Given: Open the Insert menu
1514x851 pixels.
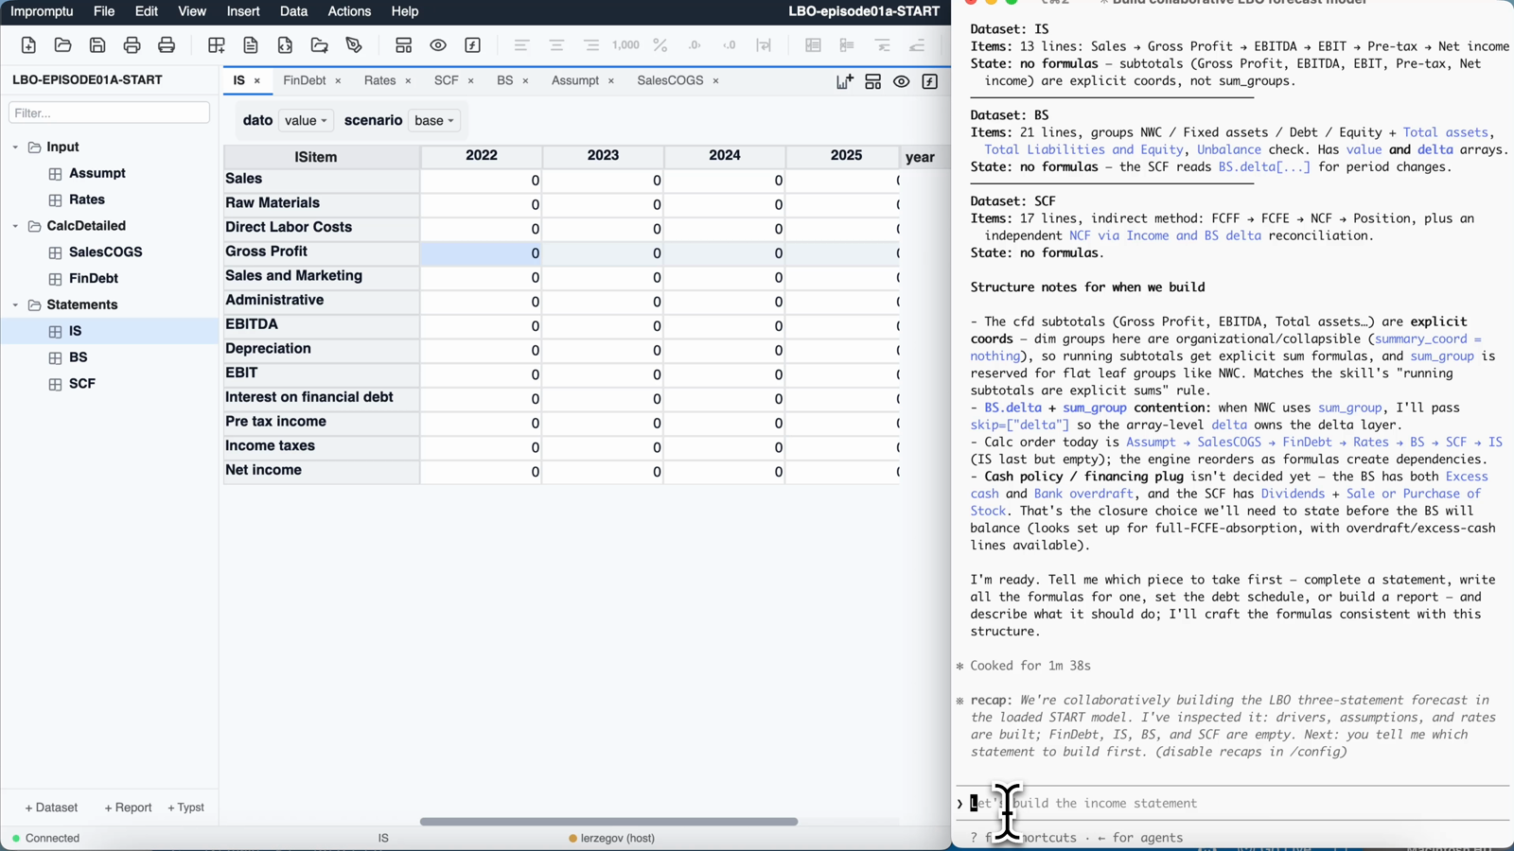Looking at the screenshot, I should 243,11.
